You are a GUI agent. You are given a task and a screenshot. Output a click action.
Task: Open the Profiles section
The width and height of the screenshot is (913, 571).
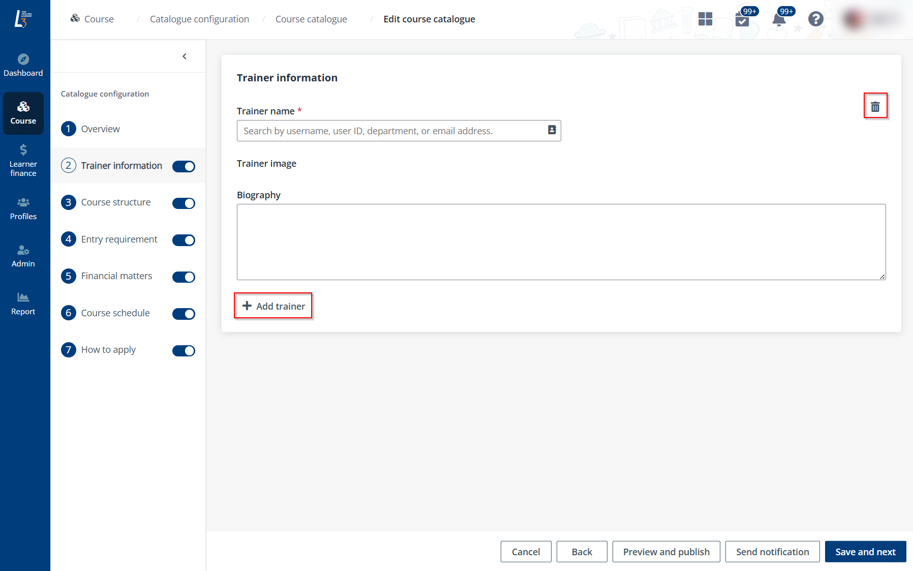coord(23,207)
